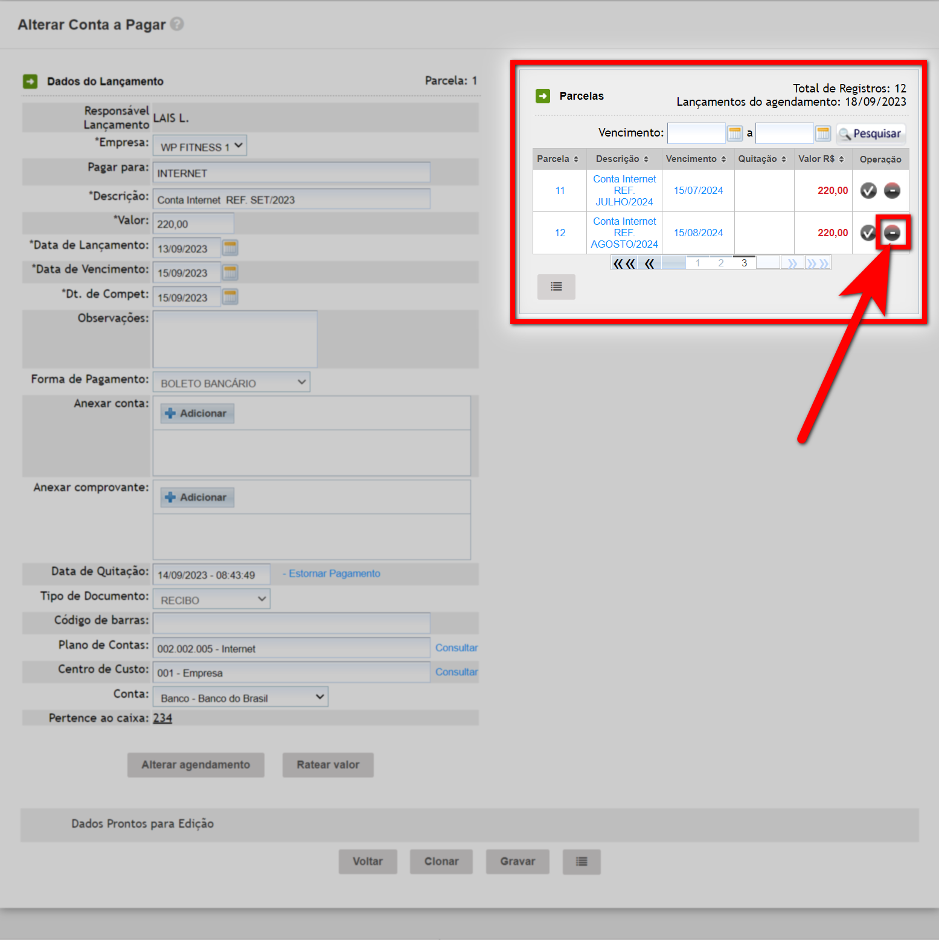Expand the Empresa dropdown
The image size is (939, 940).
(200, 146)
